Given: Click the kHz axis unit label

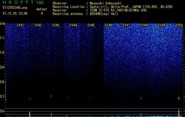Looking at the screenshot, I should tap(3, 24).
